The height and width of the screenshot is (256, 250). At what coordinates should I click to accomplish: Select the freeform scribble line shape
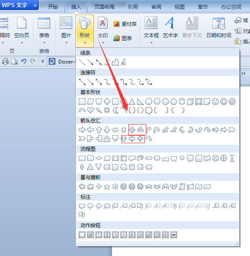click(124, 62)
